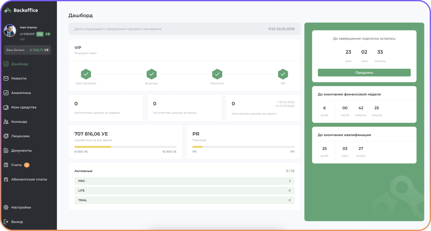The height and width of the screenshot is (231, 431).
Task: Open the Документы file icon
Action: (x=6, y=151)
